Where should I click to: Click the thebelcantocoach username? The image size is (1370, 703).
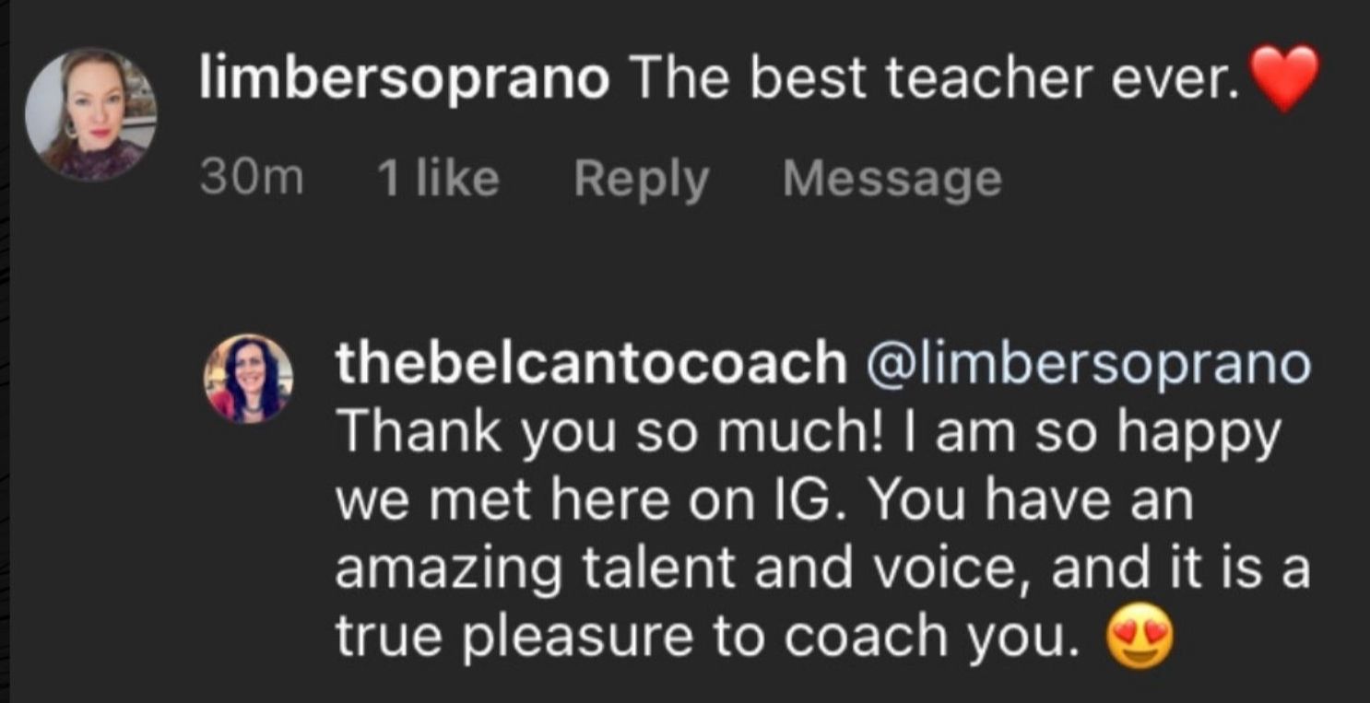click(x=590, y=363)
